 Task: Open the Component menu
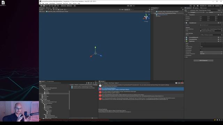coord(59,3)
